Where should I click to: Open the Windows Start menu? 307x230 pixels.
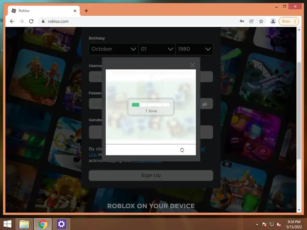pos(7,224)
